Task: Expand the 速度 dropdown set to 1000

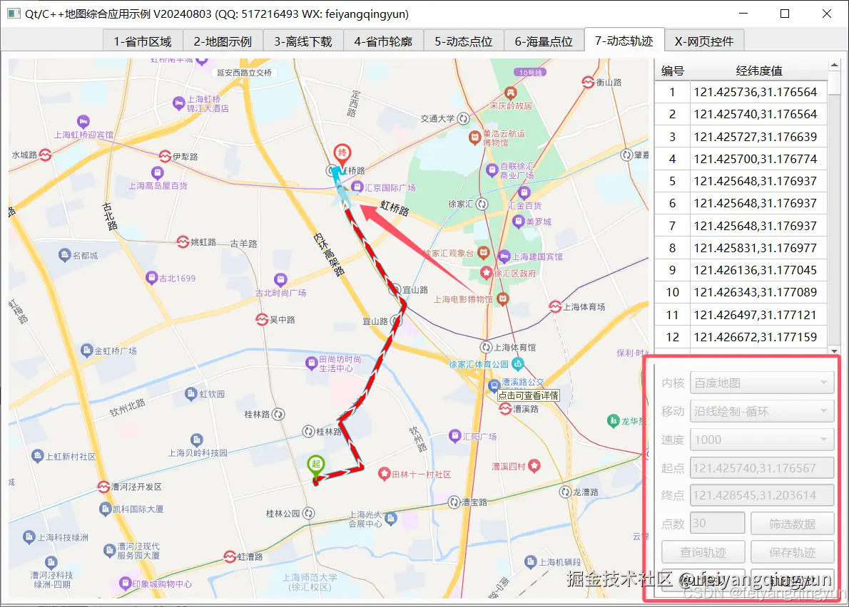Action: (762, 439)
